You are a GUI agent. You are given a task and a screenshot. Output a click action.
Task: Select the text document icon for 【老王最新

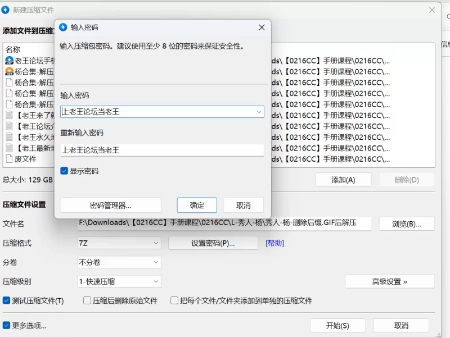click(9, 148)
